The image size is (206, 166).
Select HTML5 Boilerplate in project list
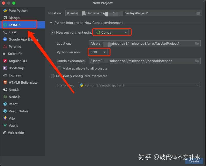point(23,82)
